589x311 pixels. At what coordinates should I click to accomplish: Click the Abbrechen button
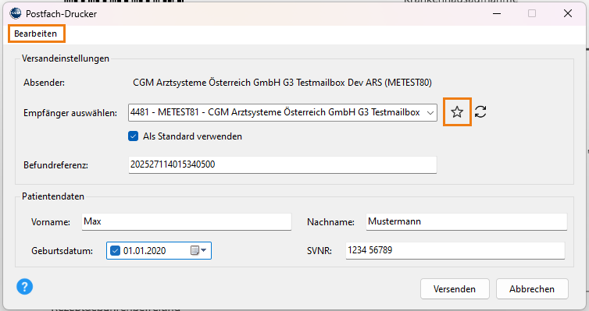532,289
